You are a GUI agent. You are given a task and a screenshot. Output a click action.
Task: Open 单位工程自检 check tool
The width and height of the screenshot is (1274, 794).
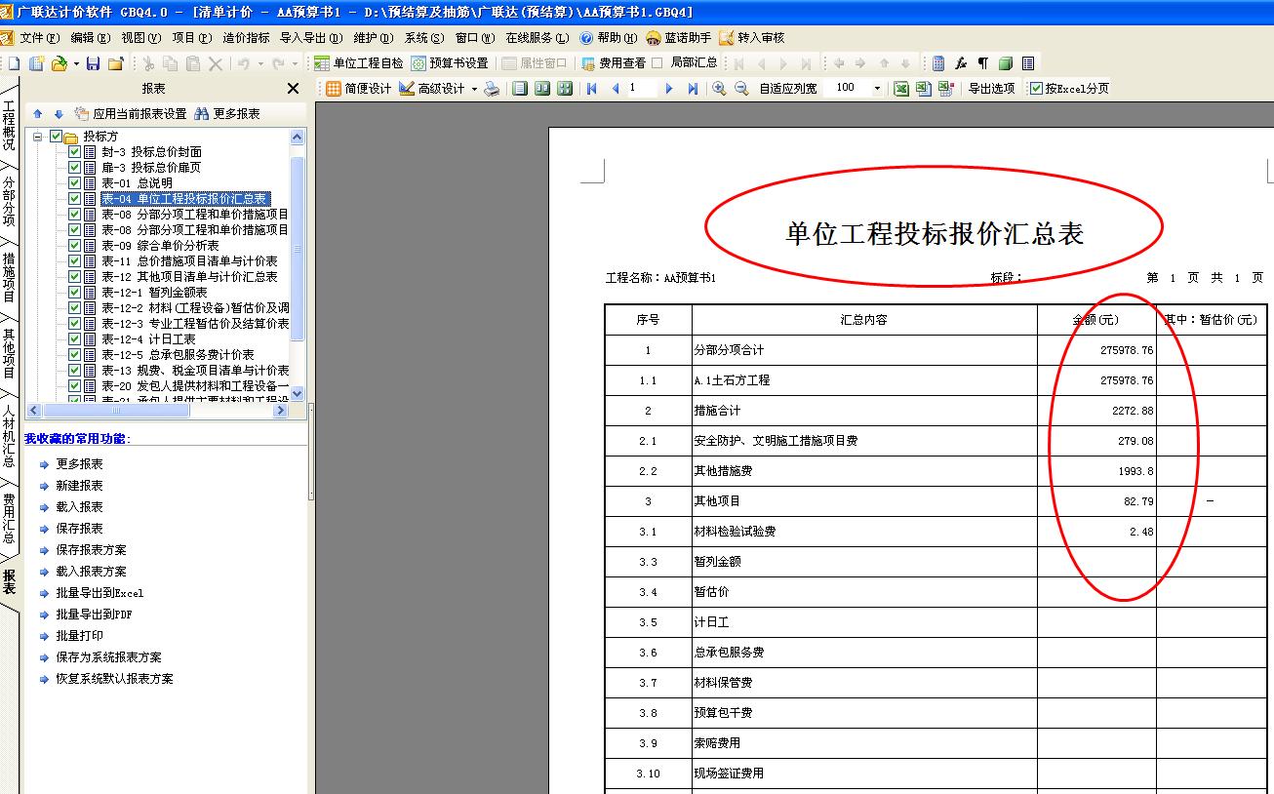pos(358,63)
